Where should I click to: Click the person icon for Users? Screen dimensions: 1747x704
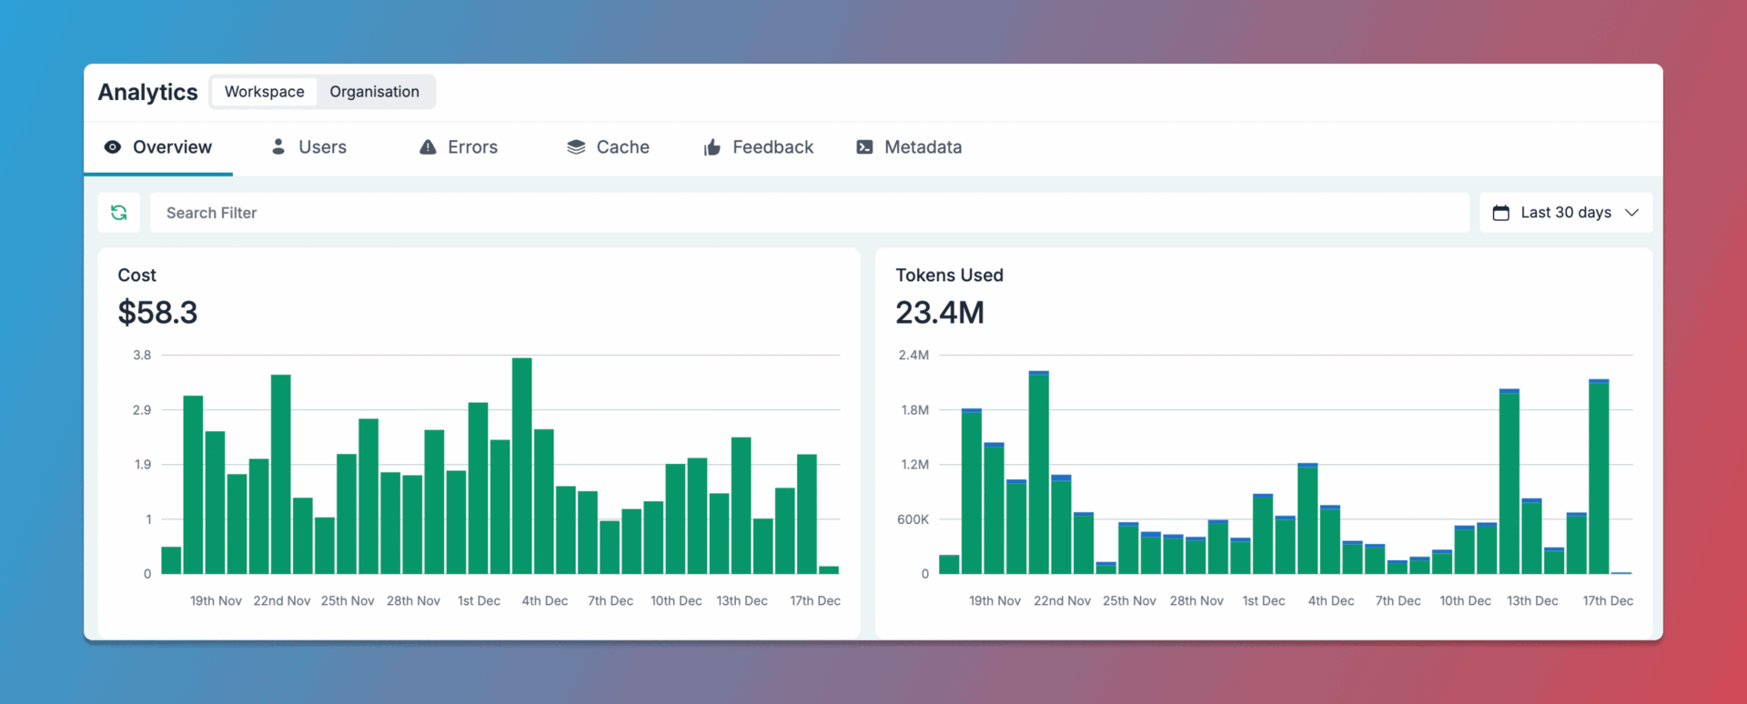point(278,146)
